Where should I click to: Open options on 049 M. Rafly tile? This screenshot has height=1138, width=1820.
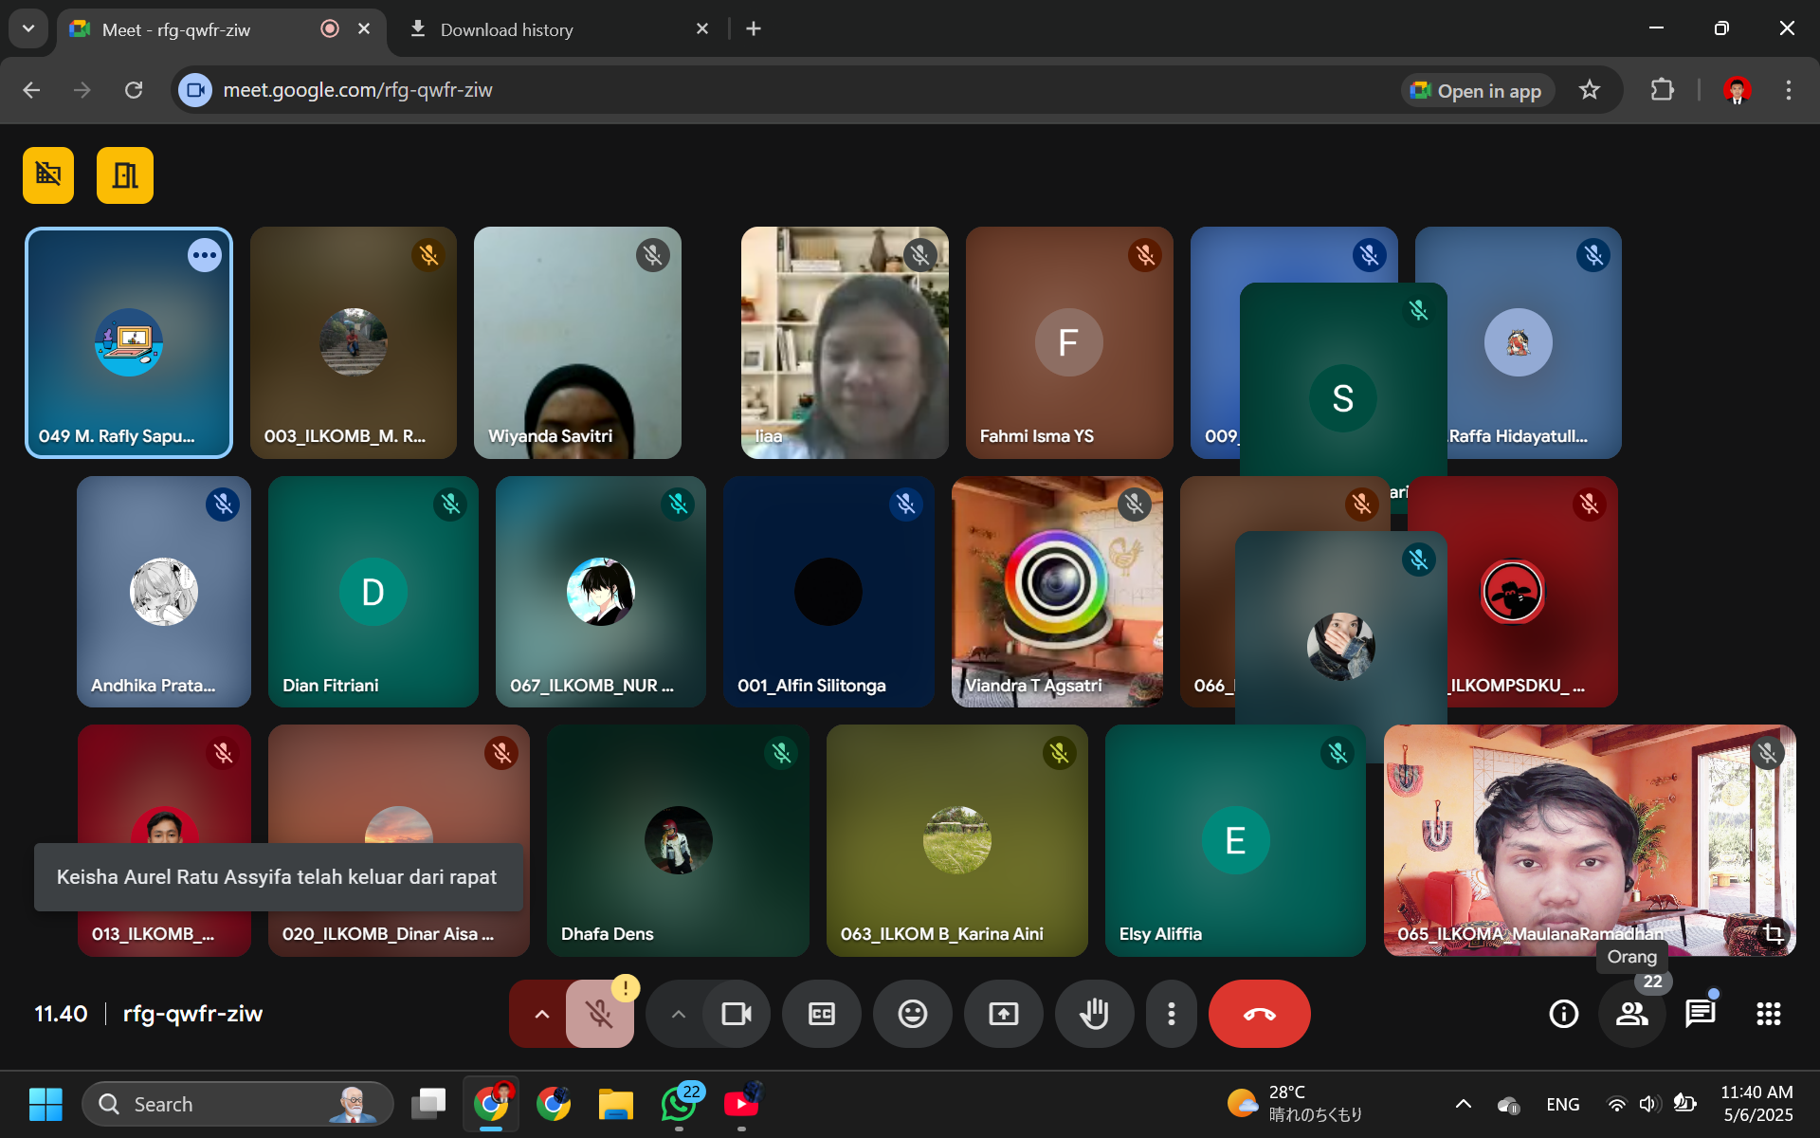tap(204, 255)
